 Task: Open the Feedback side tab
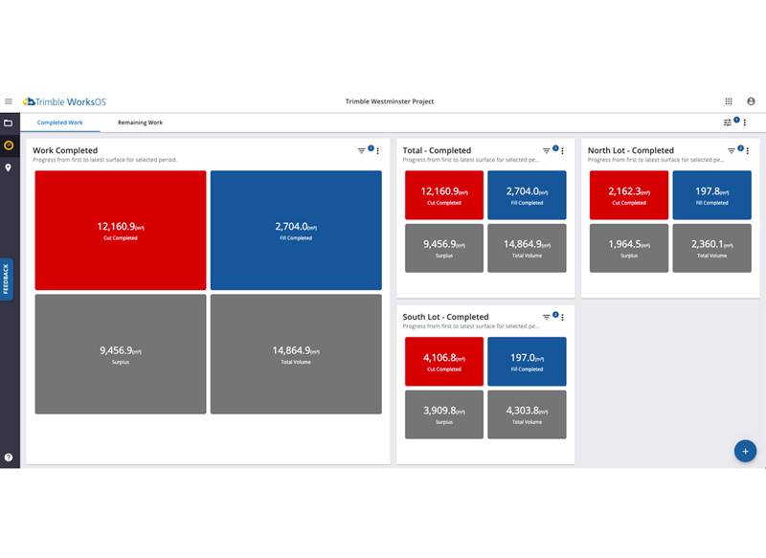coord(6,279)
